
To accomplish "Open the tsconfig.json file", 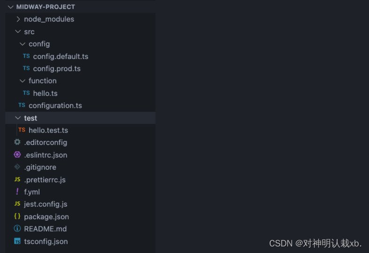I will [45, 241].
